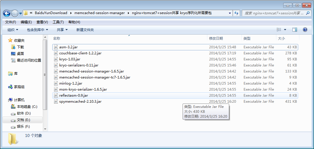The width and height of the screenshot is (314, 149).
Task: Open drive 软件 (D:)
Action: click(x=24, y=113)
